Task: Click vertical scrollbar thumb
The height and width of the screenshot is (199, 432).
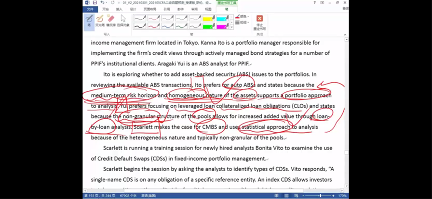Action: click(x=347, y=152)
